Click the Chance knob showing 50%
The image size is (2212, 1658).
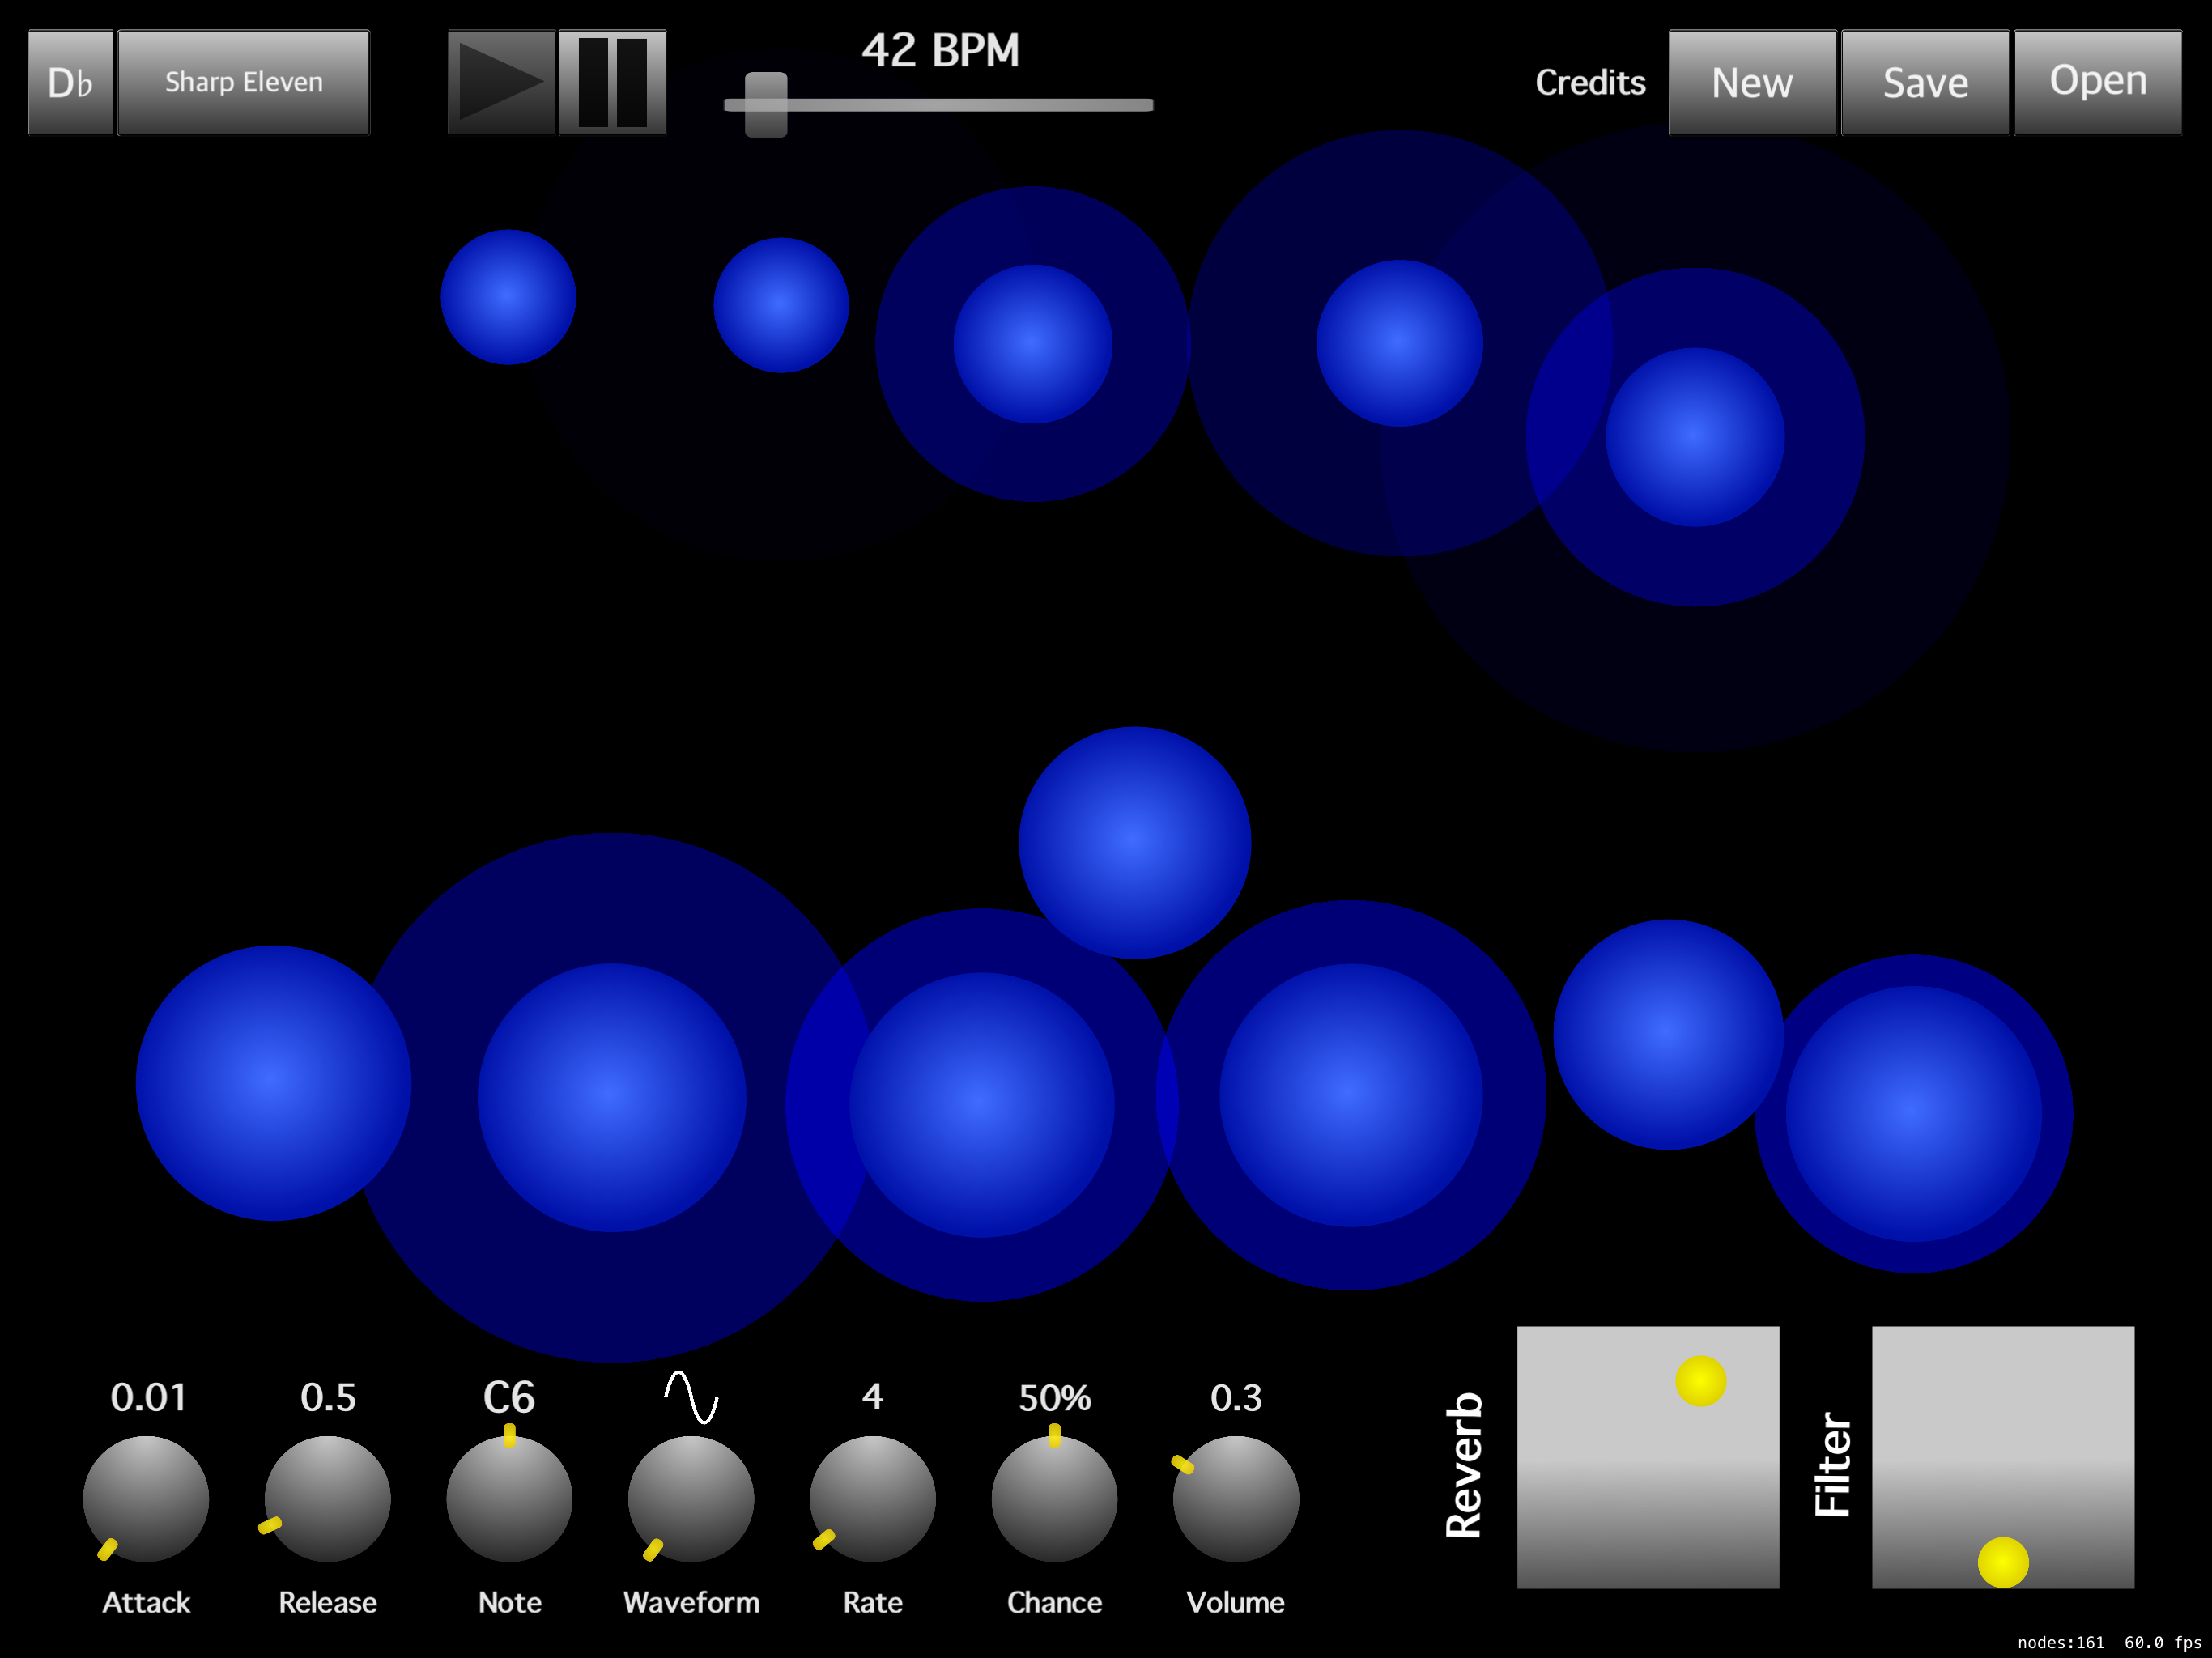pos(1054,1498)
